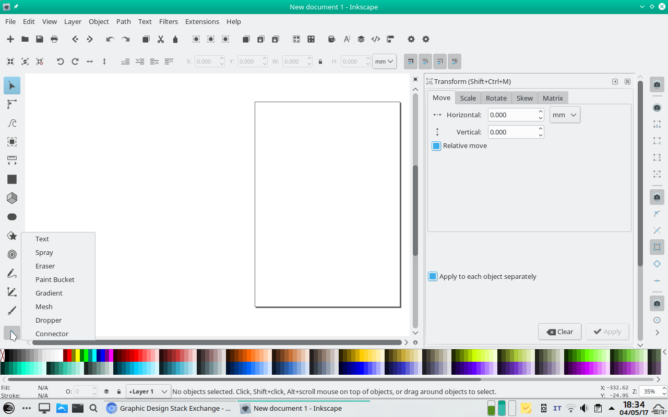Open the Extensions menu
This screenshot has height=417, width=668.
point(202,21)
